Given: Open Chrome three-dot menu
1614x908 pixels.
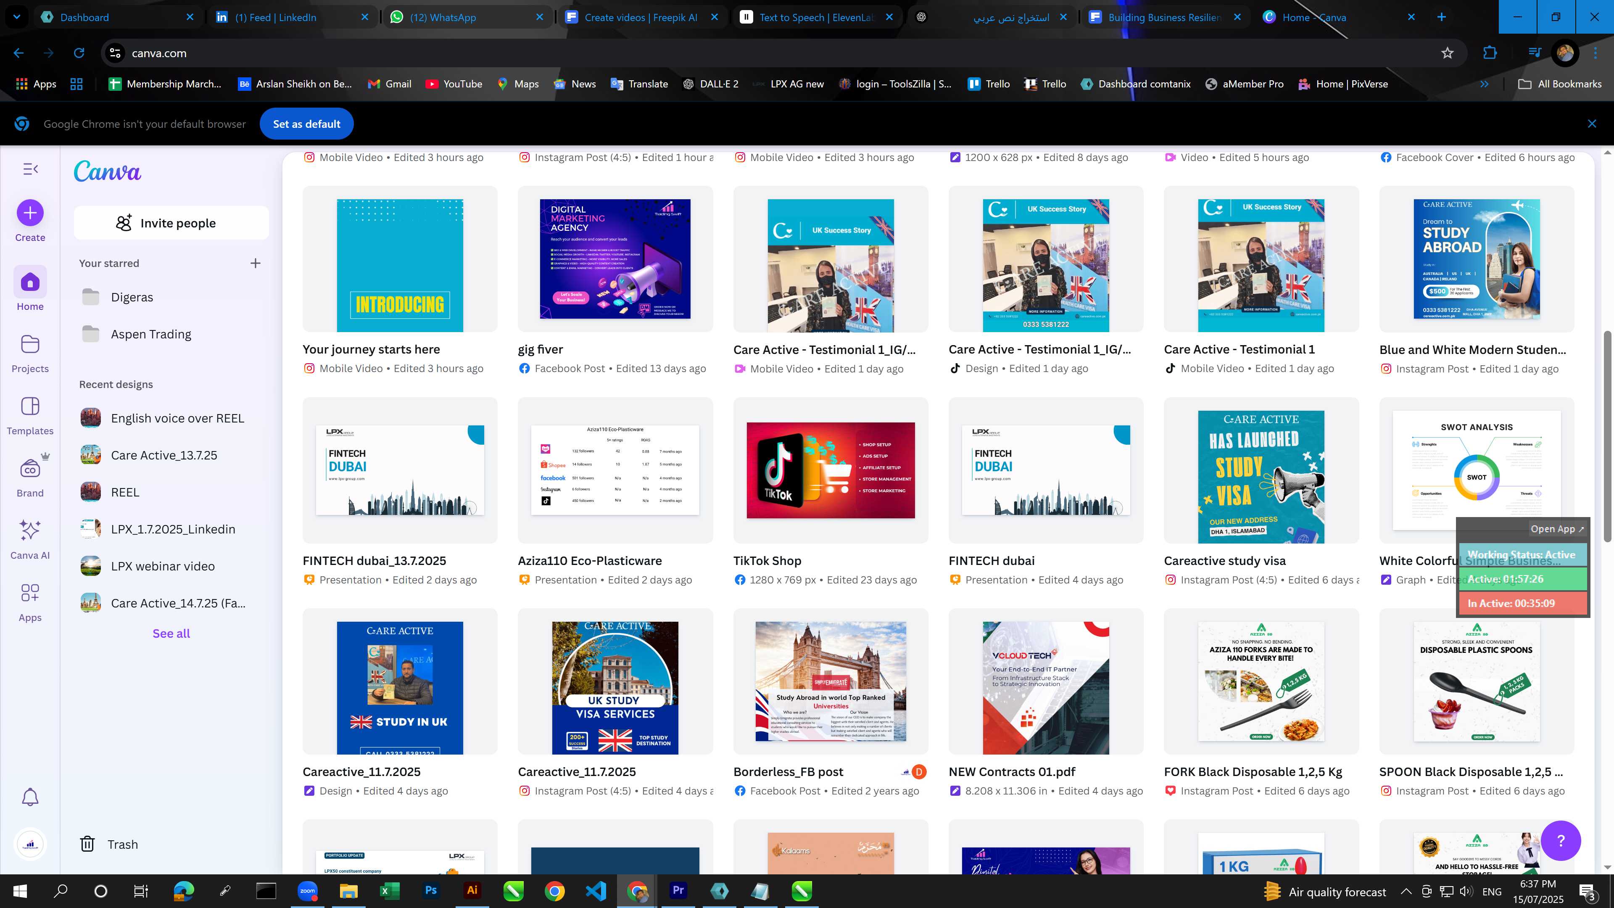Looking at the screenshot, I should 1595,53.
